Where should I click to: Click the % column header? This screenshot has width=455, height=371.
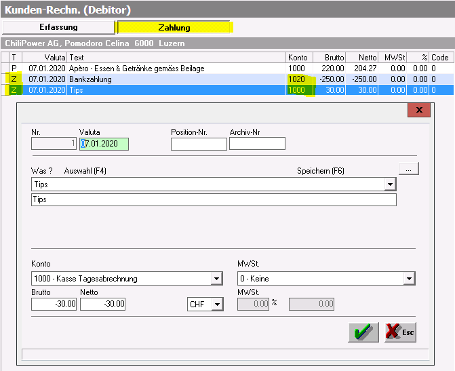pyautogui.click(x=418, y=58)
